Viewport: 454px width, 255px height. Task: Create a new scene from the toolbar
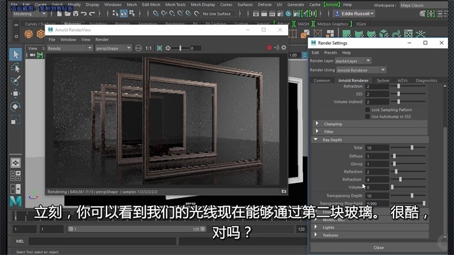point(59,13)
